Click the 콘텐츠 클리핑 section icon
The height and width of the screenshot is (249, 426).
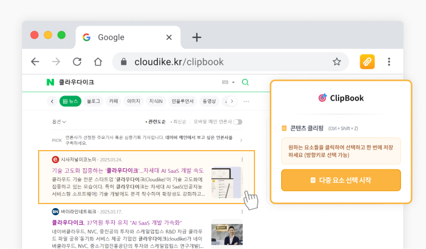point(284,128)
